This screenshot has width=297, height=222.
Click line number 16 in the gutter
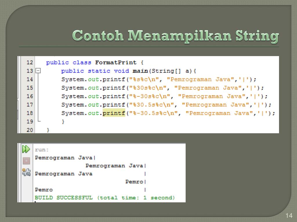30,96
